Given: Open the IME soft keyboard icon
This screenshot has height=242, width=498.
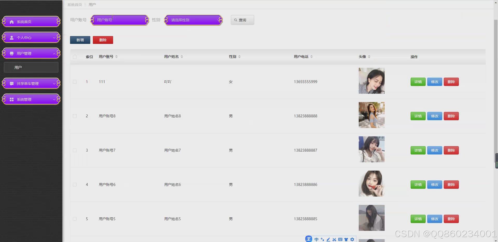Looking at the screenshot, I should pyautogui.click(x=340, y=239).
